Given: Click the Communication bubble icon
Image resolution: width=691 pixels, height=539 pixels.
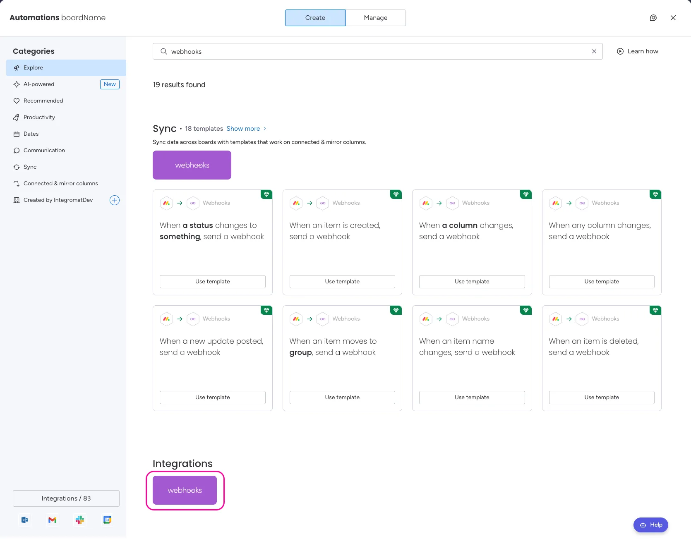Looking at the screenshot, I should coord(17,151).
